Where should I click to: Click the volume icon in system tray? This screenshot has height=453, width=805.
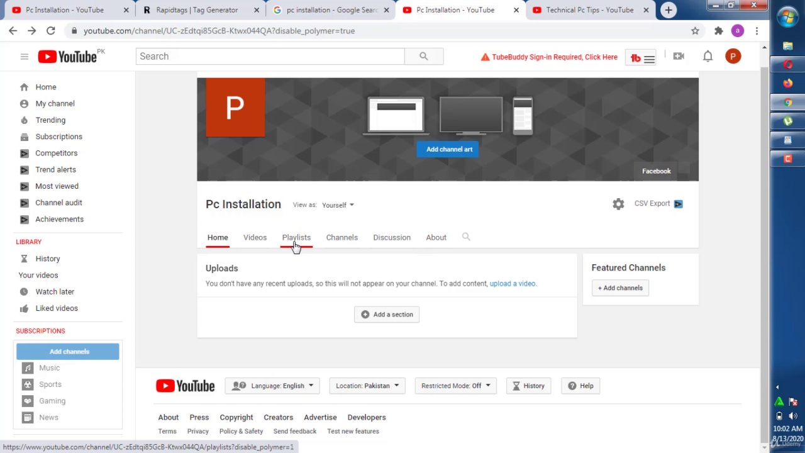click(x=792, y=416)
